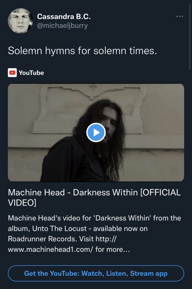Click the YouTube source label text

pyautogui.click(x=31, y=73)
